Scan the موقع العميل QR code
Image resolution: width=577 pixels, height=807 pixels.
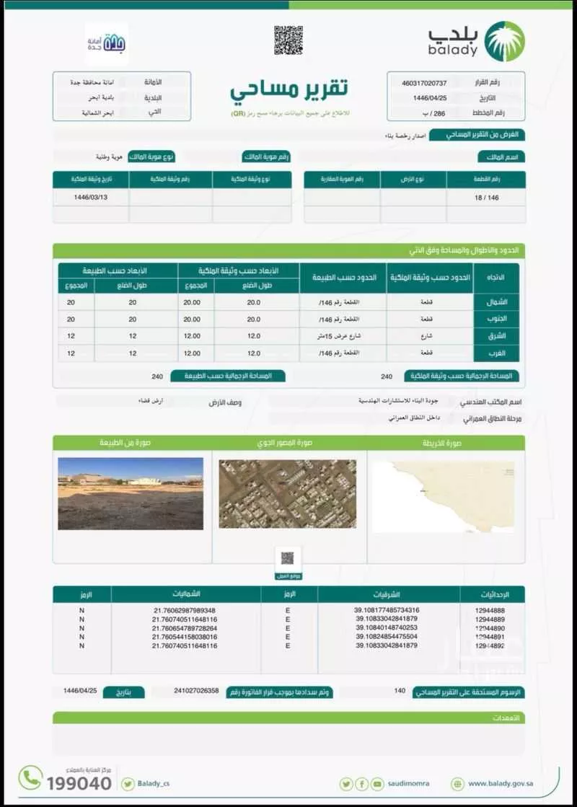288,557
